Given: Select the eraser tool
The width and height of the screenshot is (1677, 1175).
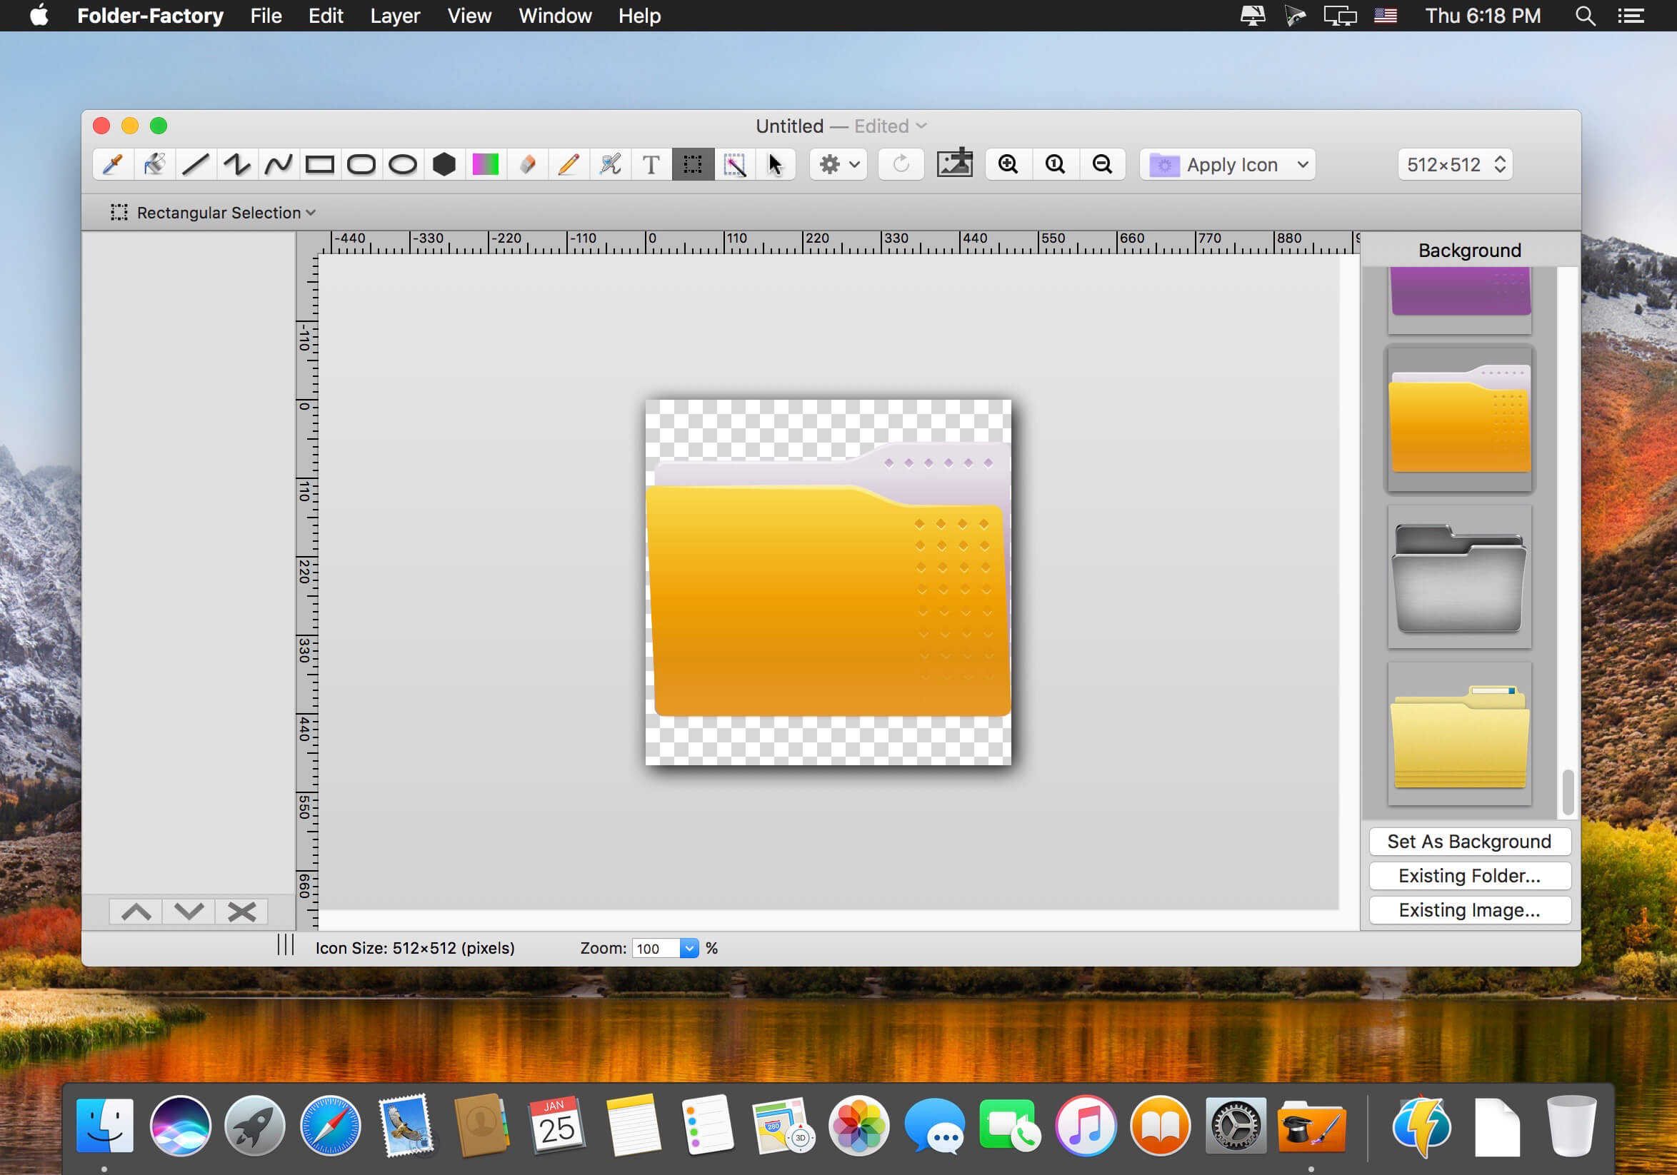Looking at the screenshot, I should (x=526, y=165).
